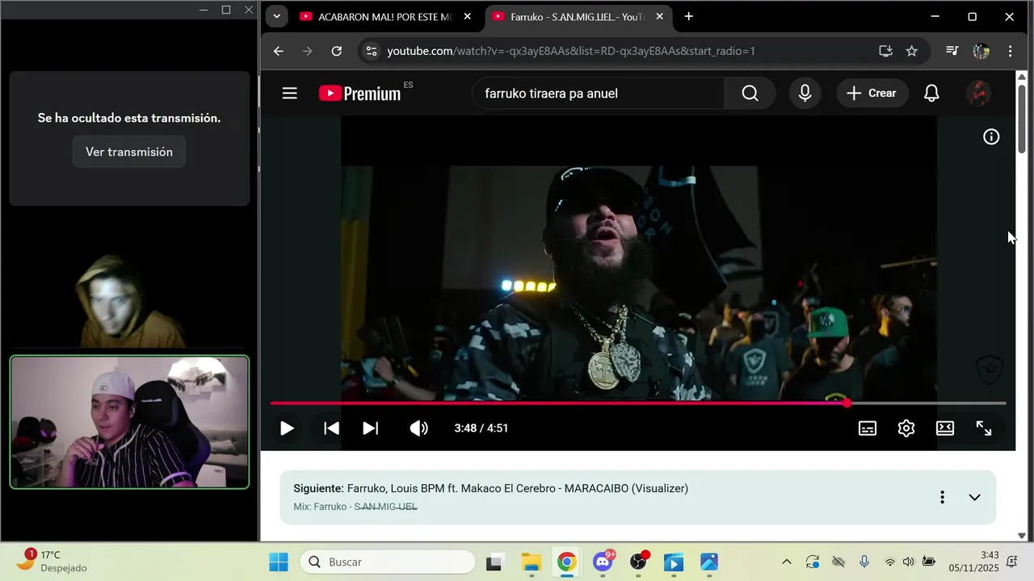Click the scrollbar down arrow
Viewport: 1034px width, 581px height.
click(1021, 535)
